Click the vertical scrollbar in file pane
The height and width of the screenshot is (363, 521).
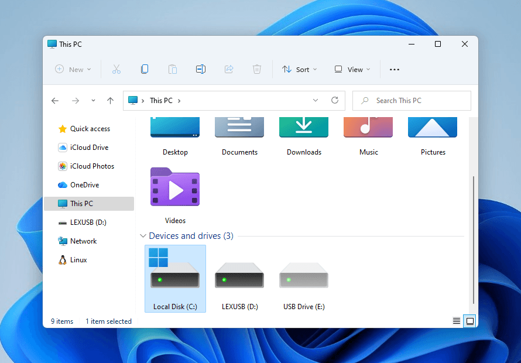[474, 240]
